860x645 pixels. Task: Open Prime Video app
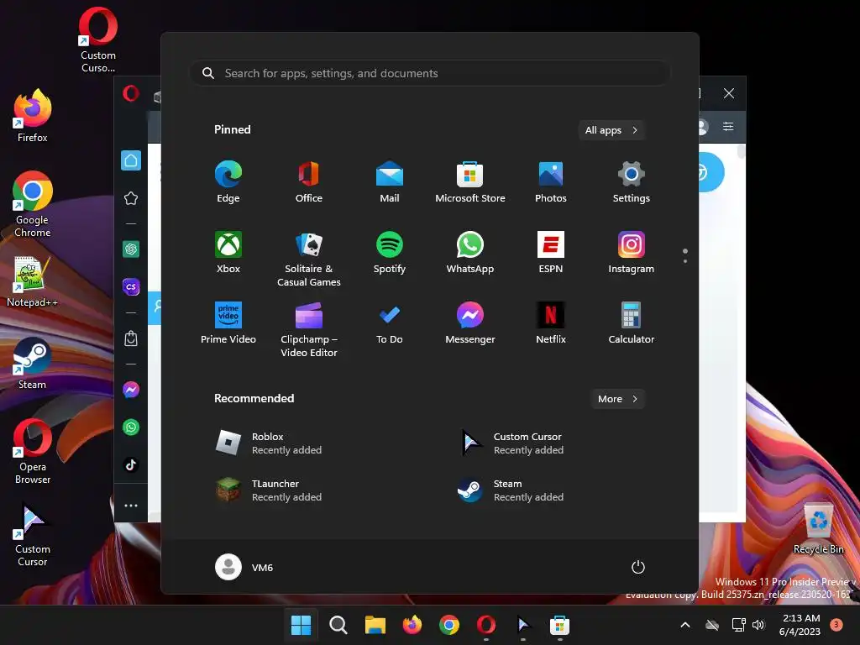228,323
